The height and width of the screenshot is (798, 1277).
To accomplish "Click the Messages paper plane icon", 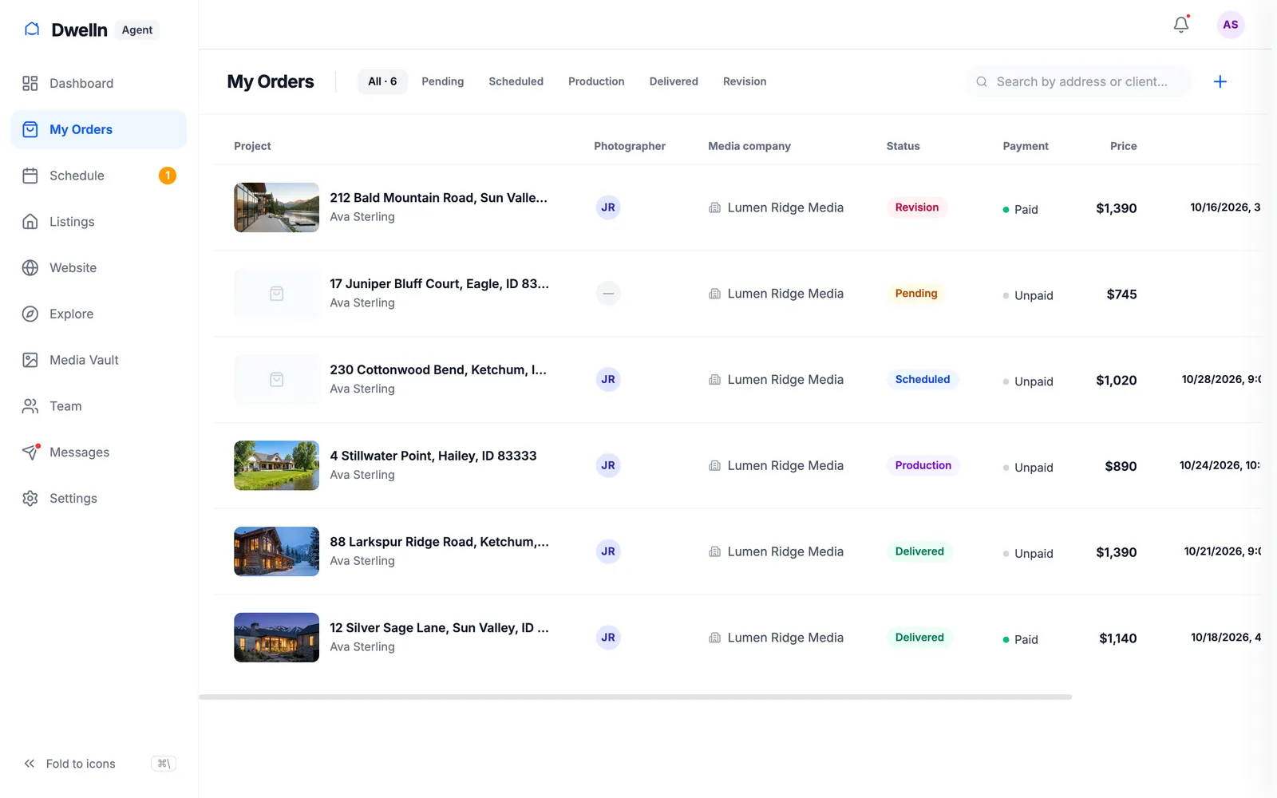I will click(x=30, y=452).
